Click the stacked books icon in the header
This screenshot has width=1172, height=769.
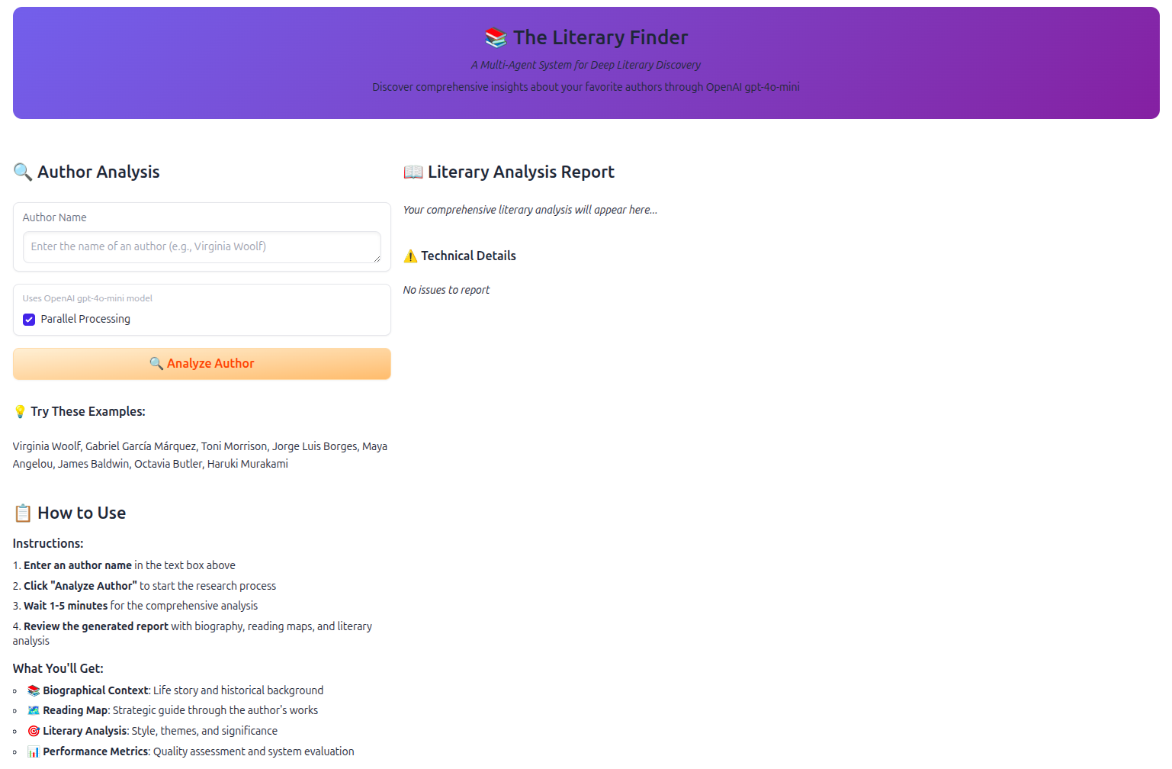(x=495, y=37)
